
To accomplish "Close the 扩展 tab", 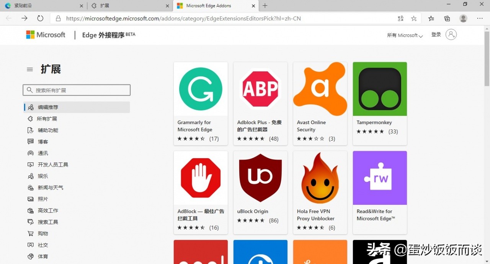I will [x=167, y=6].
